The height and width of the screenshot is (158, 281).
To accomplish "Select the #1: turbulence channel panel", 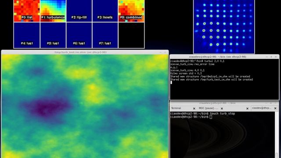I will point(53,11).
